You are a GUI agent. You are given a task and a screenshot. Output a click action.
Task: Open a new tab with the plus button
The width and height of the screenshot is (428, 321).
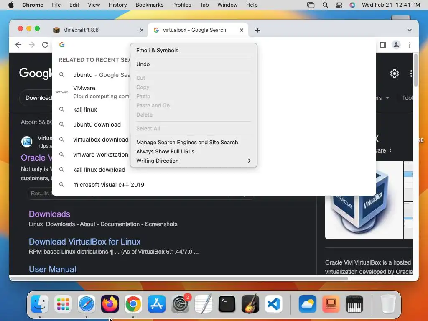point(257,30)
